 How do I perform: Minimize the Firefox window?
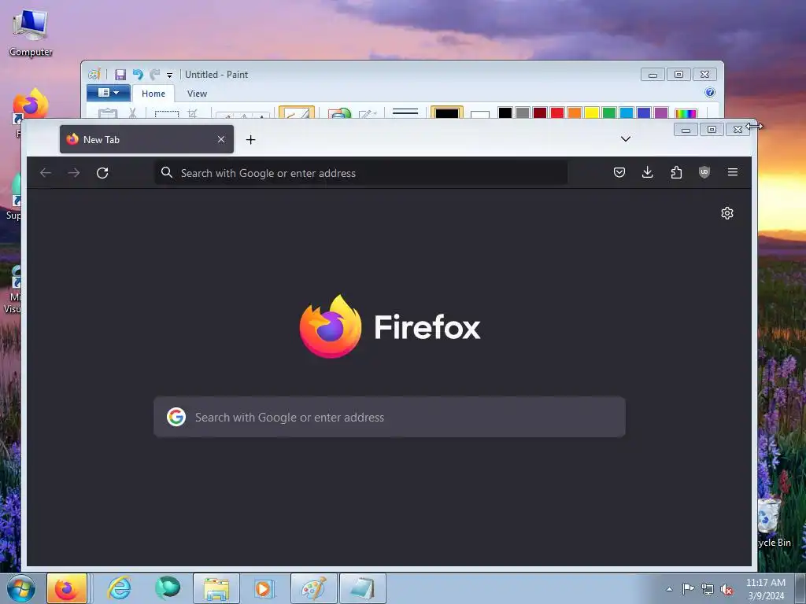(686, 130)
